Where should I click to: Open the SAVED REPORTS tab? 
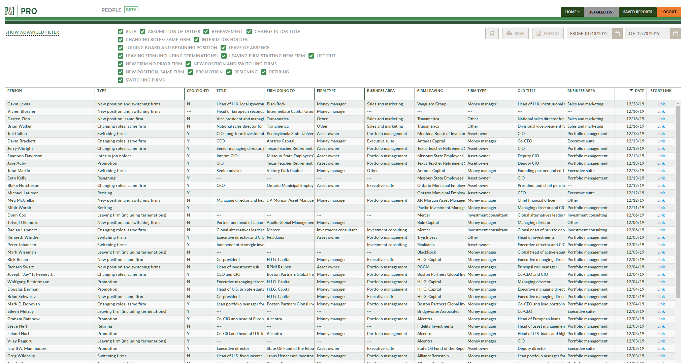[x=637, y=12]
